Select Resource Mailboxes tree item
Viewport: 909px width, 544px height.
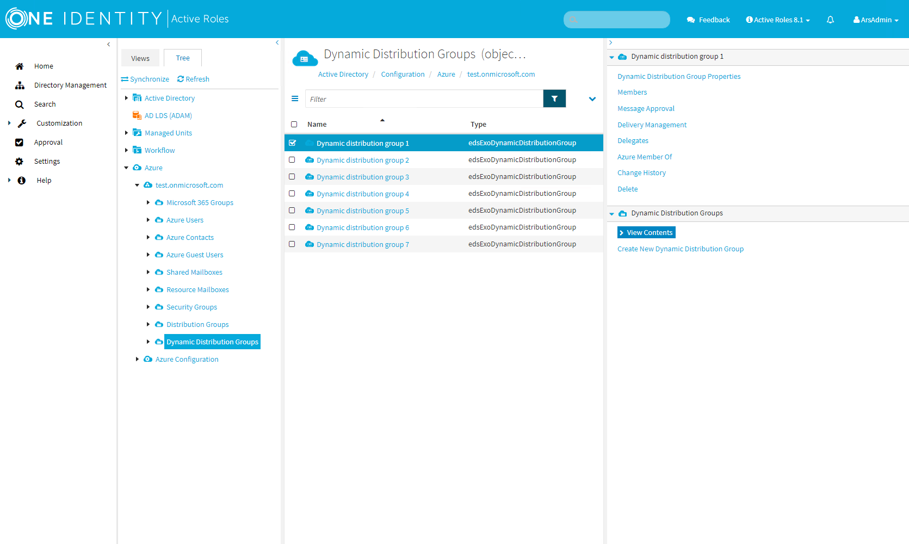click(197, 290)
